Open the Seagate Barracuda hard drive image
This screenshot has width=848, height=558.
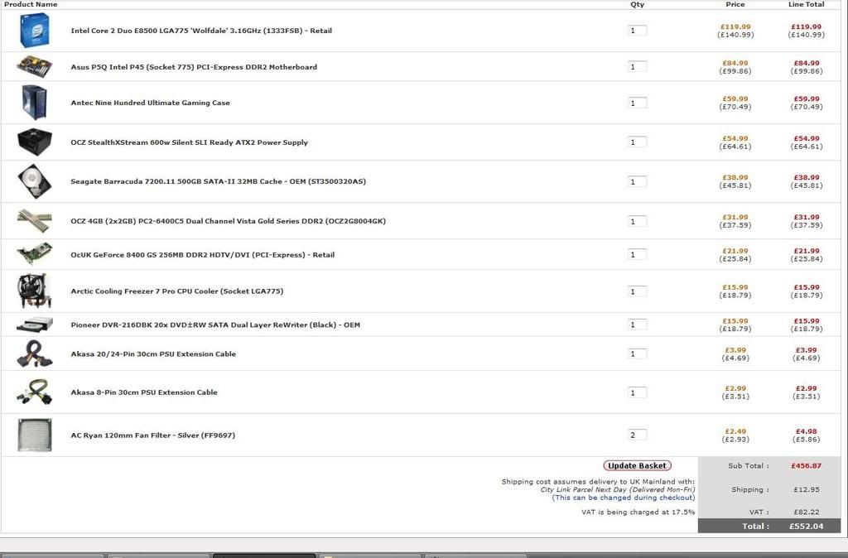[35, 181]
